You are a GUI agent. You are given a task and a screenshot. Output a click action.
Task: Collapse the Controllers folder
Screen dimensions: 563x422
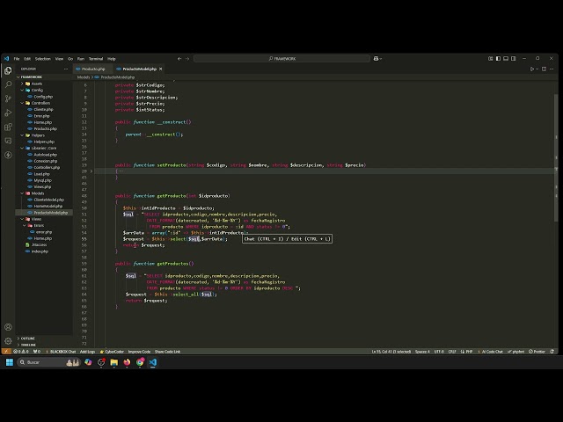tap(22, 103)
